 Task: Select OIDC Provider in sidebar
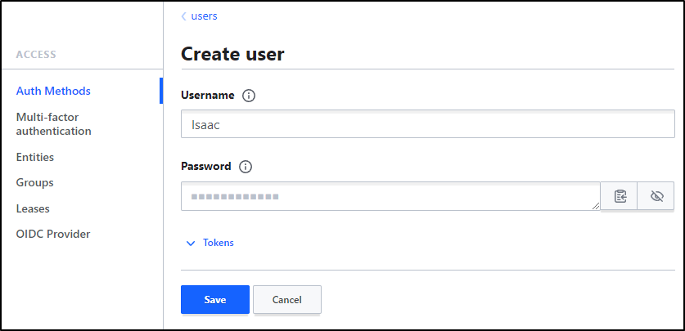tap(53, 235)
